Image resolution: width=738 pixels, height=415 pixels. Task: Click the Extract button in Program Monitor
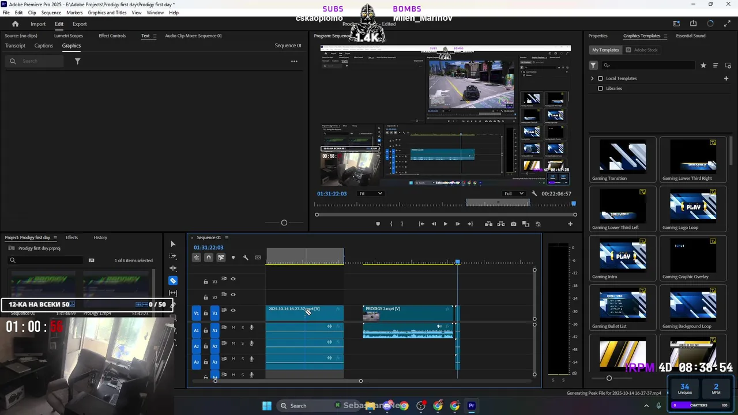[x=500, y=224]
